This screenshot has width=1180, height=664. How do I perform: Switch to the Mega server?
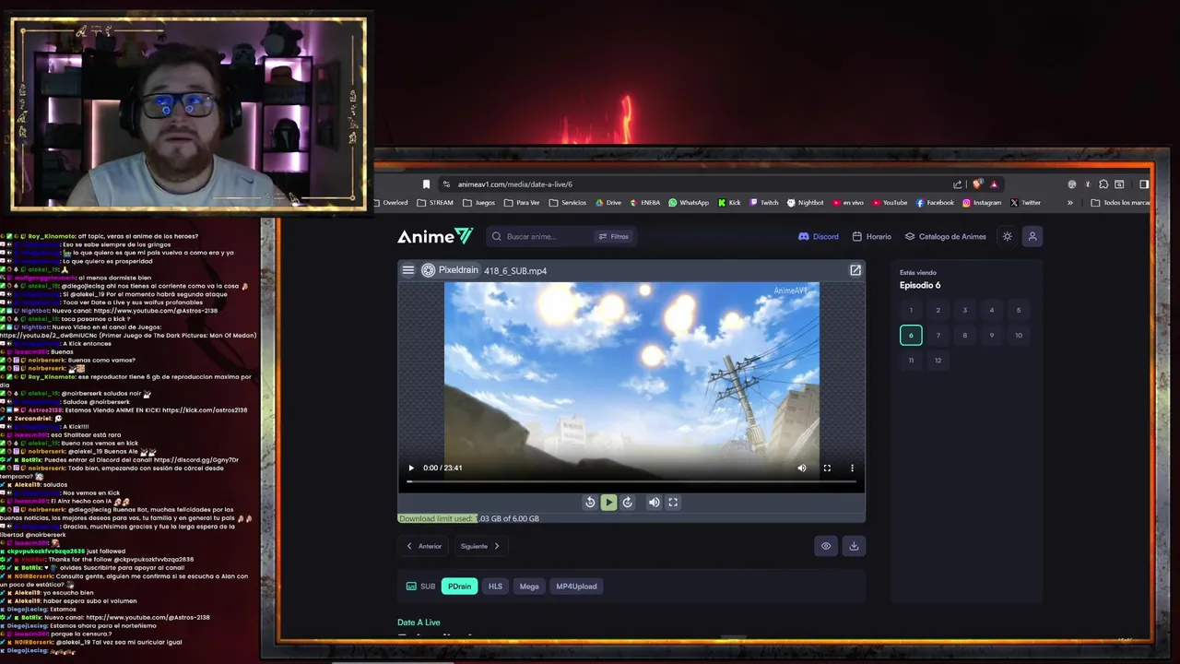click(x=529, y=587)
